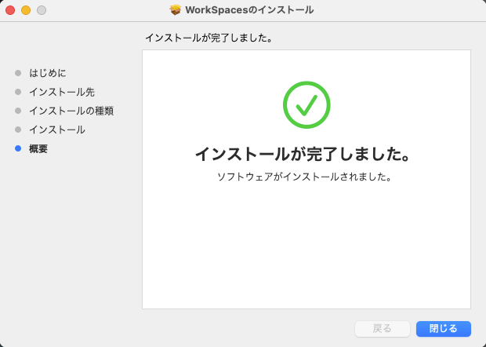The width and height of the screenshot is (486, 347).
Task: Click the gray zoom window button
Action: click(x=42, y=10)
